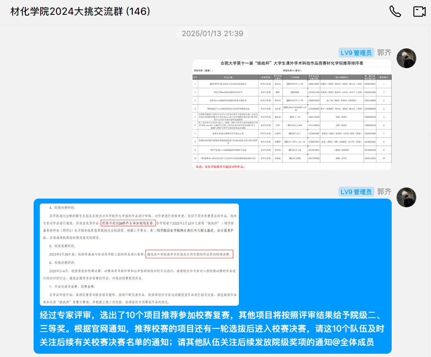Click sender name 郭齐 above the table image
Image resolution: width=431 pixels, height=357 pixels.
(384, 53)
